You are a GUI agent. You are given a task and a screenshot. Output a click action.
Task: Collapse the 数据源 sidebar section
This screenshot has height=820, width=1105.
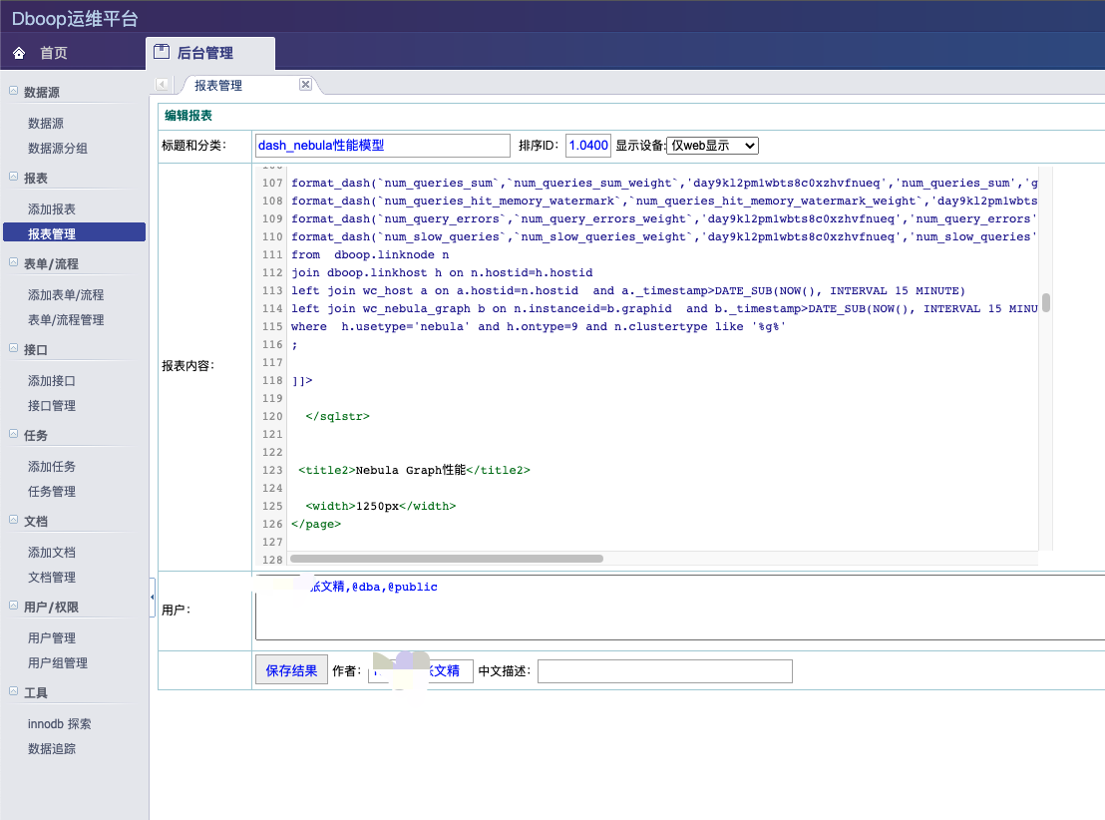click(13, 91)
